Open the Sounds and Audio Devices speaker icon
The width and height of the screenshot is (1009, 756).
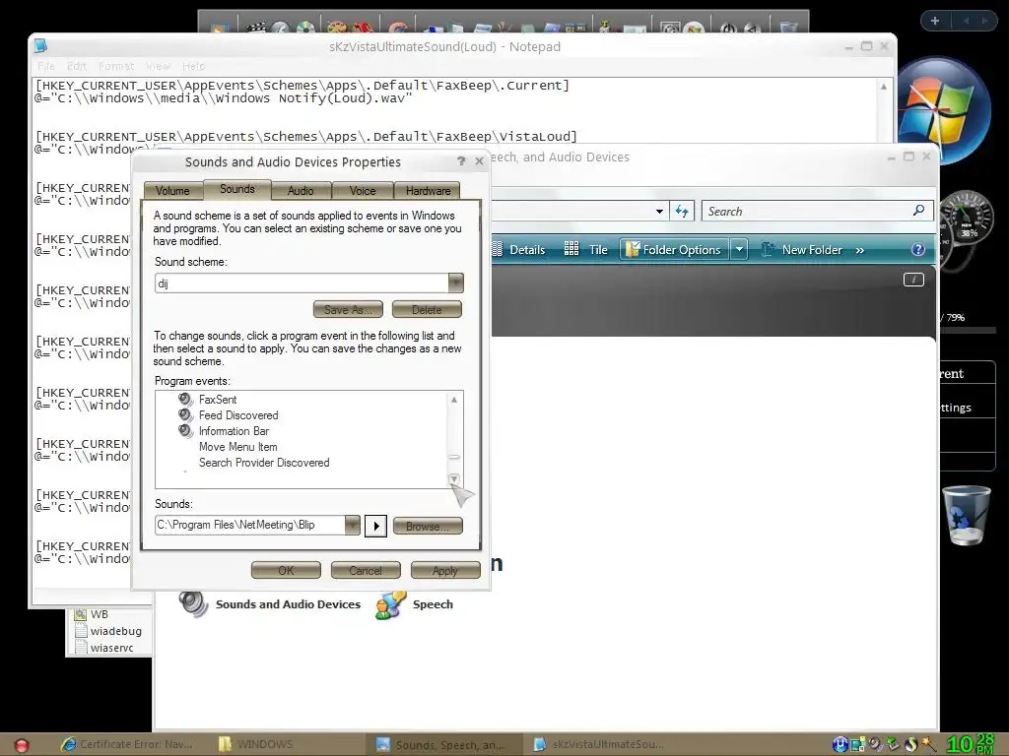[x=192, y=604]
